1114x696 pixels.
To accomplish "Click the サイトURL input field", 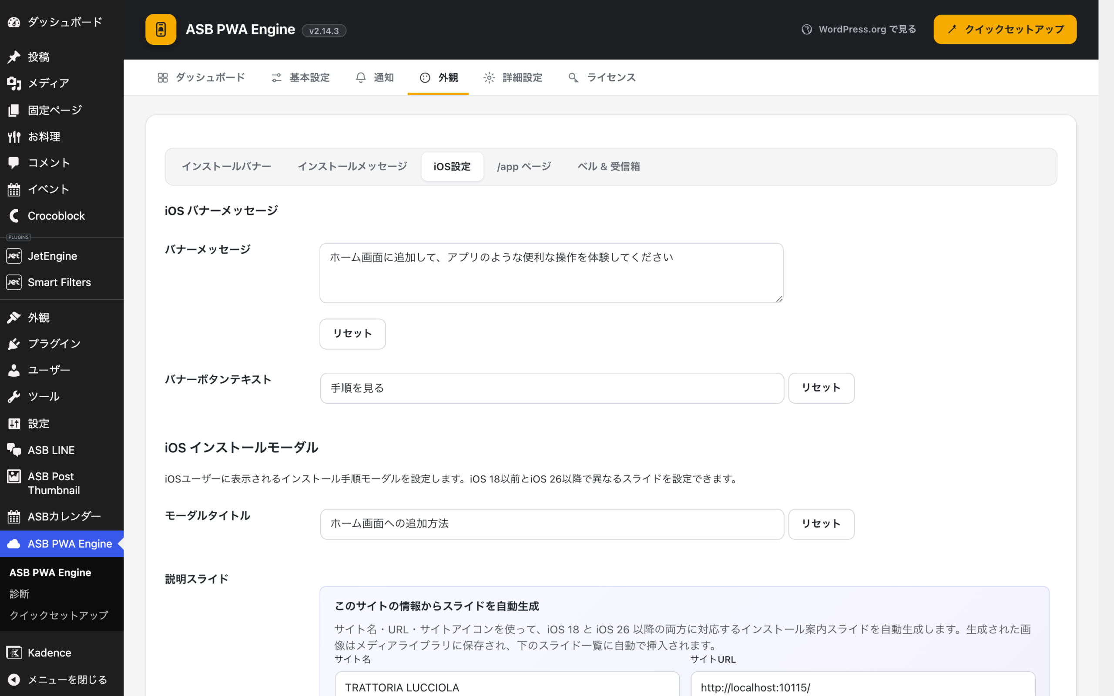I will click(x=862, y=685).
